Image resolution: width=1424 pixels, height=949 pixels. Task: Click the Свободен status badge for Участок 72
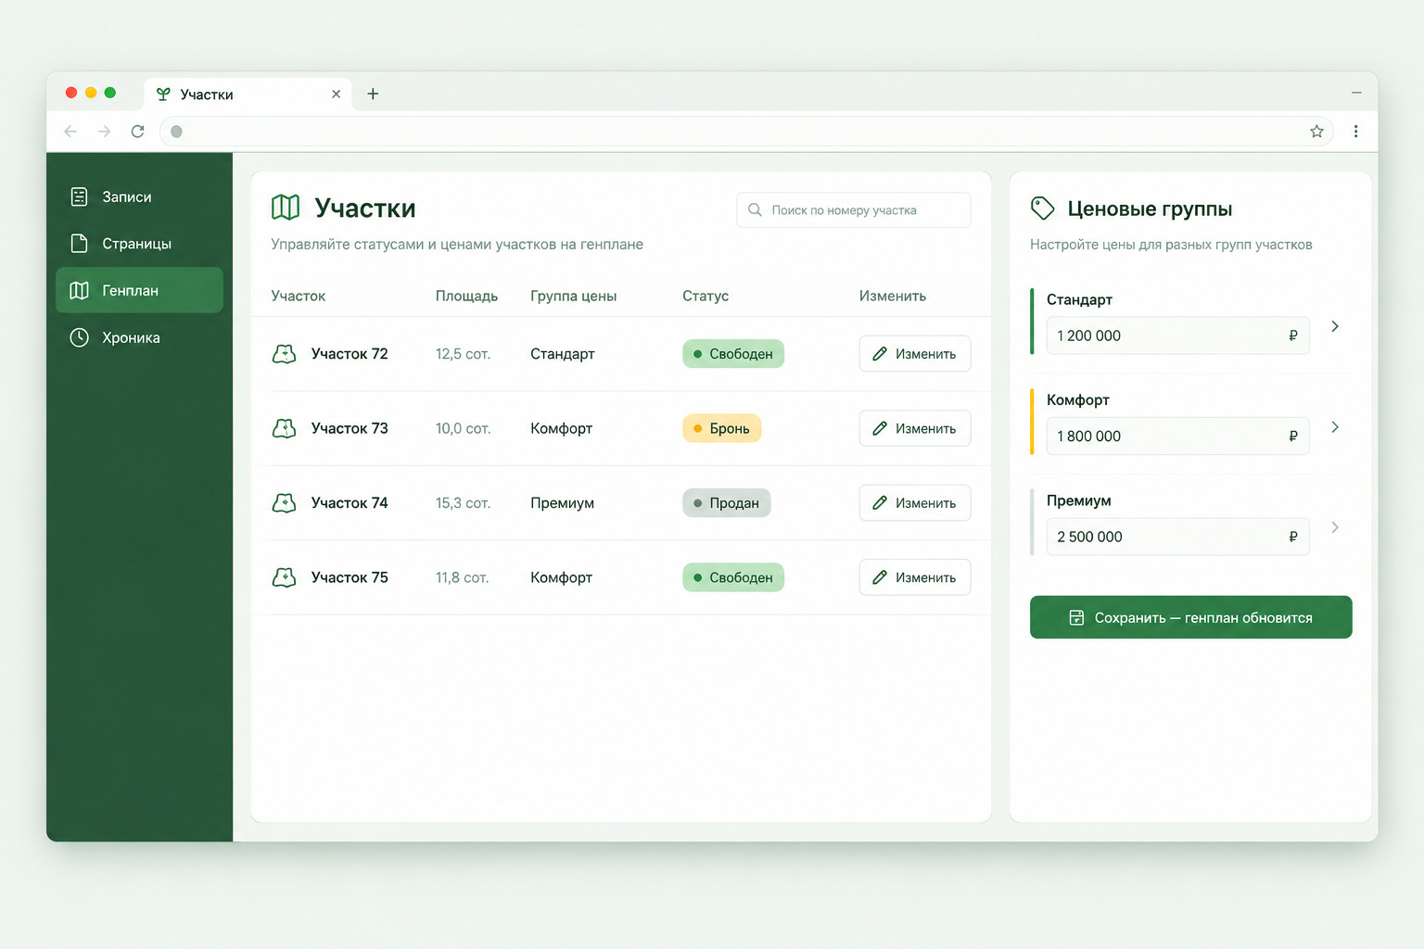pyautogui.click(x=733, y=354)
